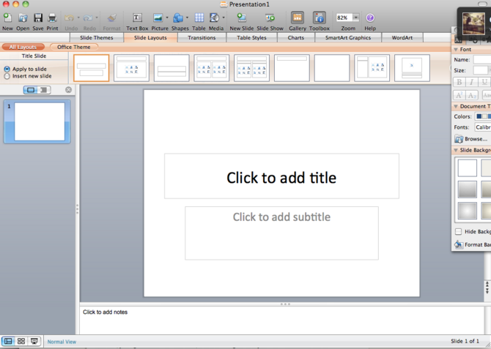The width and height of the screenshot is (491, 349).
Task: Switch to slide sorter view icon
Action: (x=21, y=341)
